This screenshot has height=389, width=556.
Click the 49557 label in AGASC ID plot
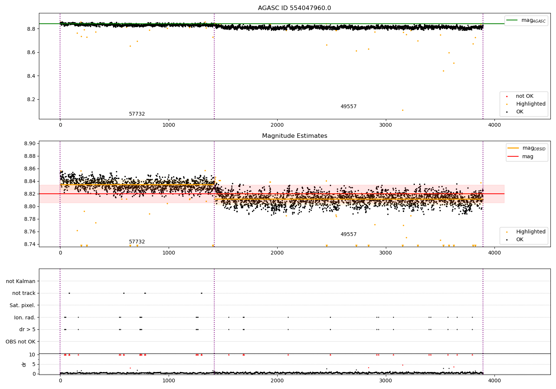click(x=348, y=106)
